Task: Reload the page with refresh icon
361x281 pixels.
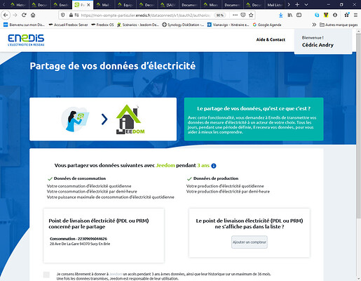Action: [24, 15]
